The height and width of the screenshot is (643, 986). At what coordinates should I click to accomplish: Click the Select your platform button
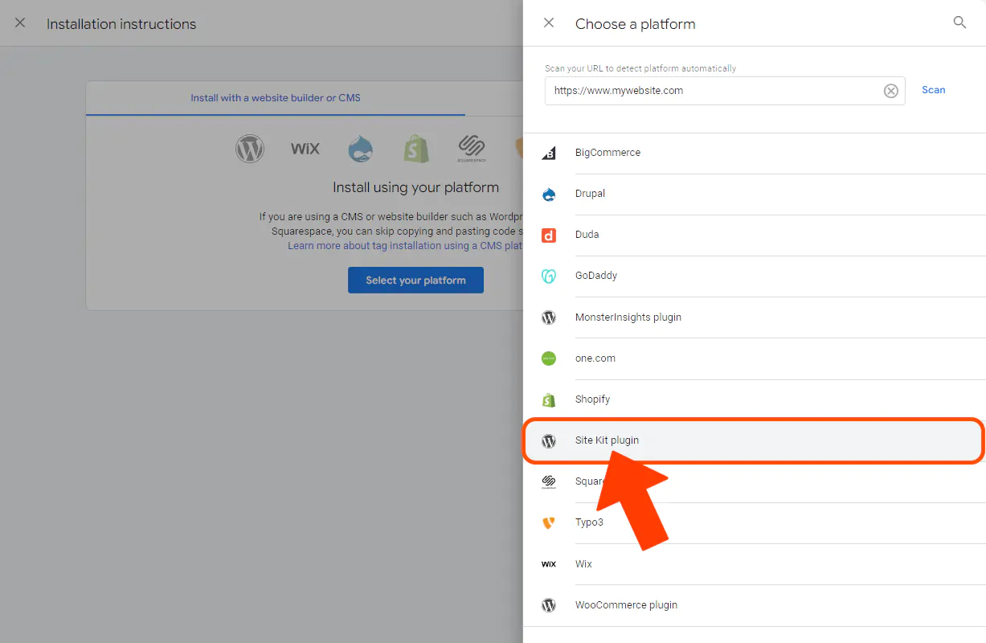(415, 281)
